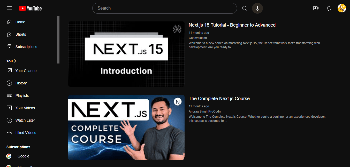Click the Search input field
The height and width of the screenshot is (167, 350).
coord(164,8)
